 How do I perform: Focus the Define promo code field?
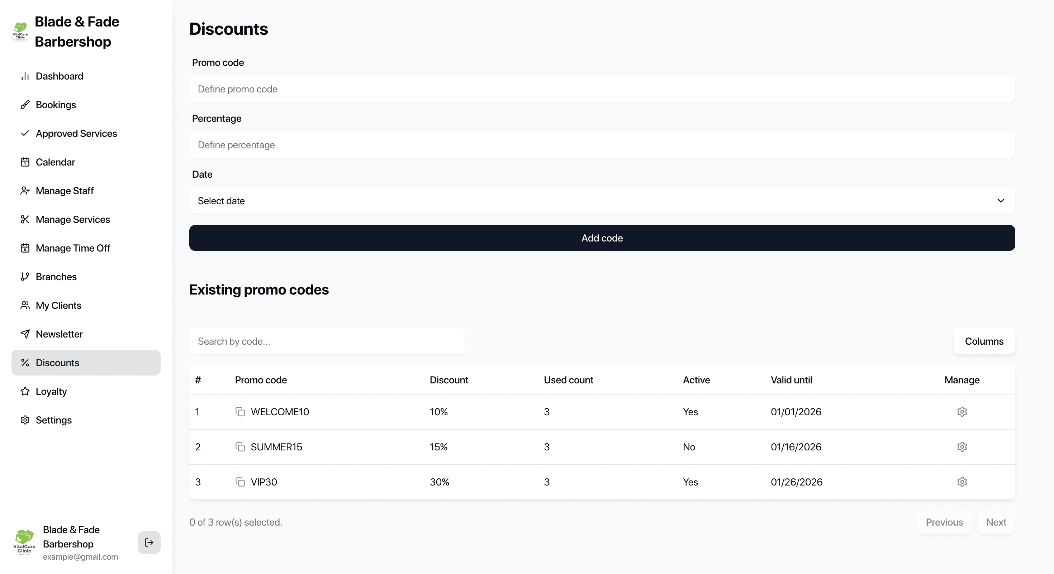[x=602, y=89]
